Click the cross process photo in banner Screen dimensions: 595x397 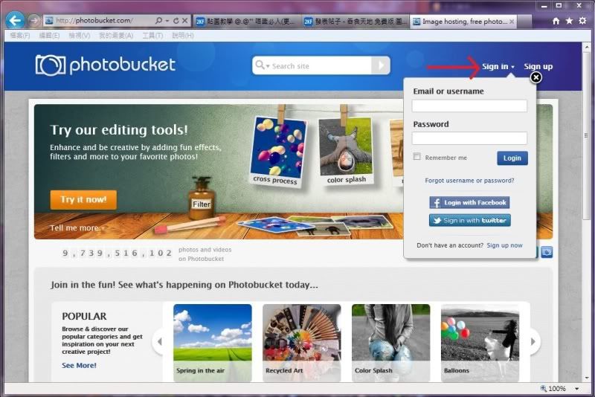[x=278, y=151]
